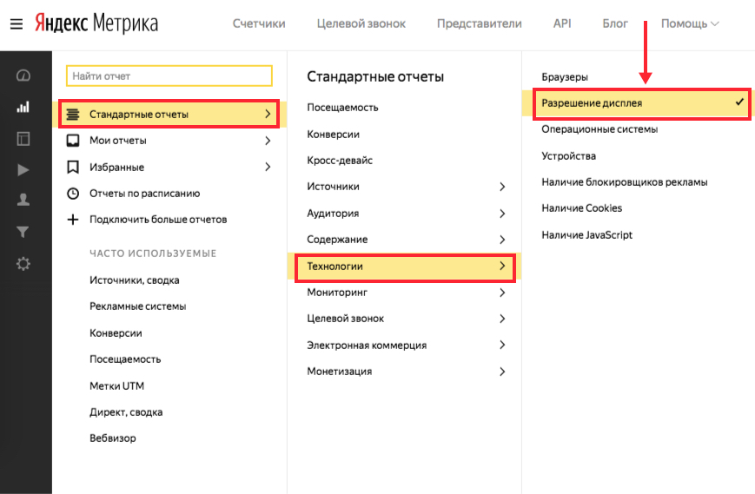Expand the Мониторинг submenu chevron
This screenshot has height=494, width=755.
(x=502, y=293)
